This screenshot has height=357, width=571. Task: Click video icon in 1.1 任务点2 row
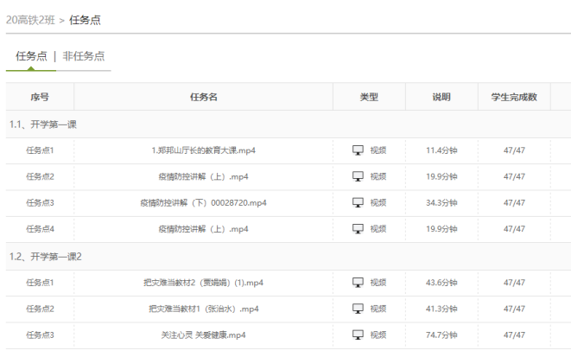pos(358,176)
